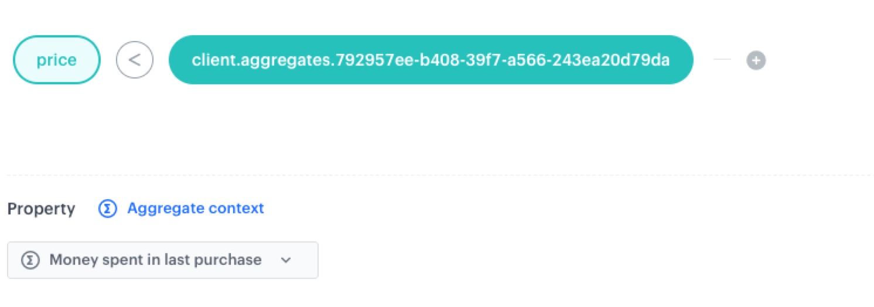This screenshot has width=874, height=307.
Task: Open the Money spent in last purchase dropdown
Action: point(162,260)
